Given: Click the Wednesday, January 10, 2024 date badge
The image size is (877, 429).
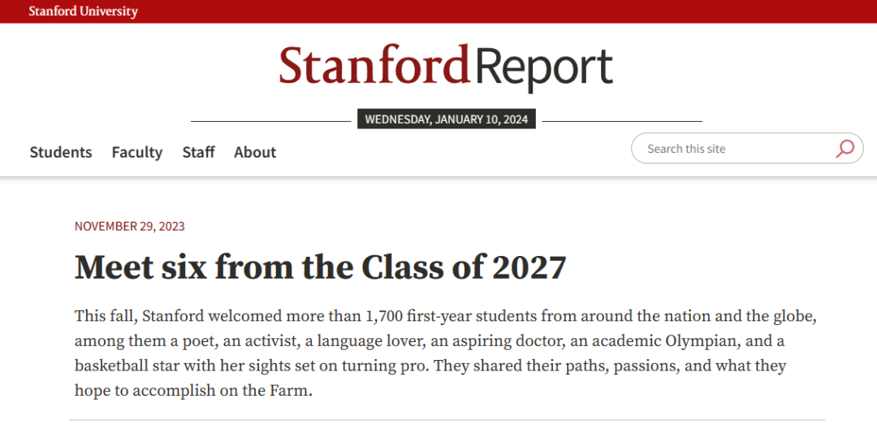Looking at the screenshot, I should (x=447, y=119).
